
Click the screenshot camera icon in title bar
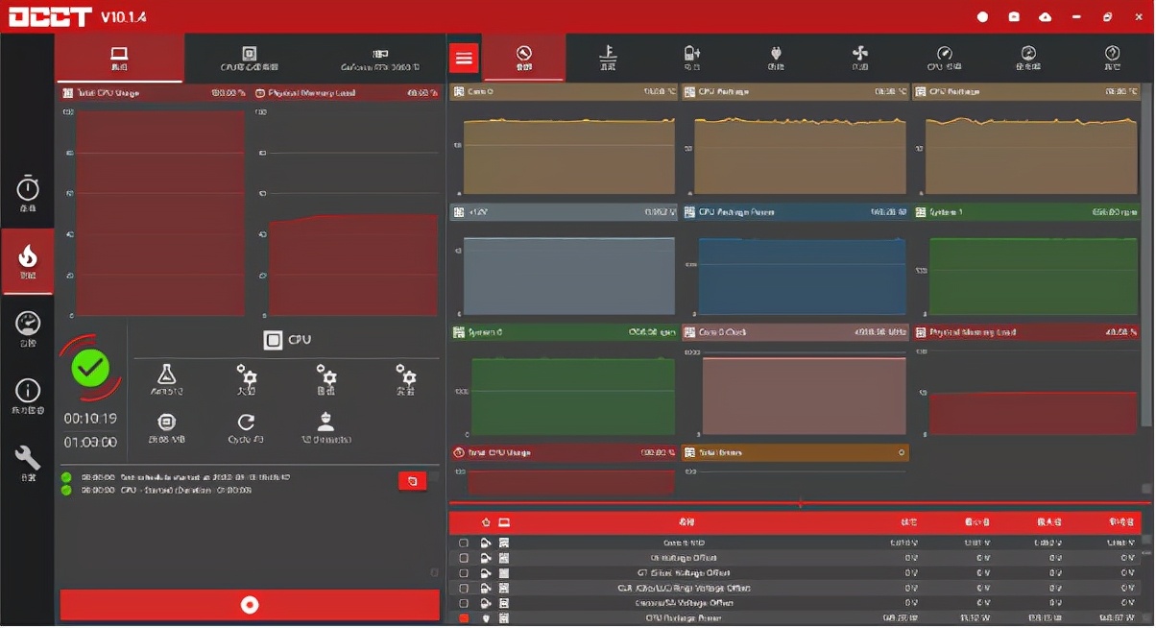[1014, 17]
